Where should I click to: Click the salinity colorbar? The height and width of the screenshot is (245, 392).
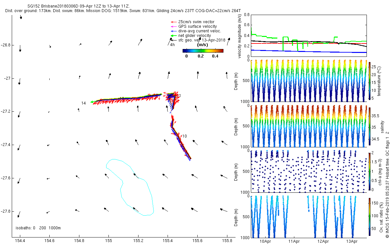tap(369, 127)
